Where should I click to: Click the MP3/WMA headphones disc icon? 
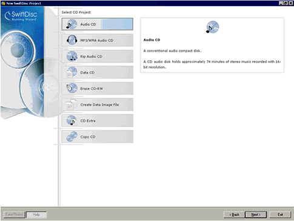[72, 40]
